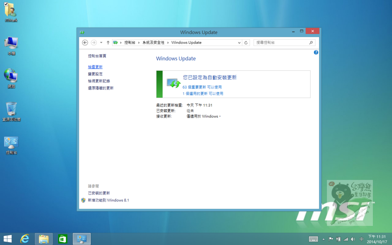Click the 最近的更新檢查 time text
This screenshot has height=245, width=392.
click(199, 105)
